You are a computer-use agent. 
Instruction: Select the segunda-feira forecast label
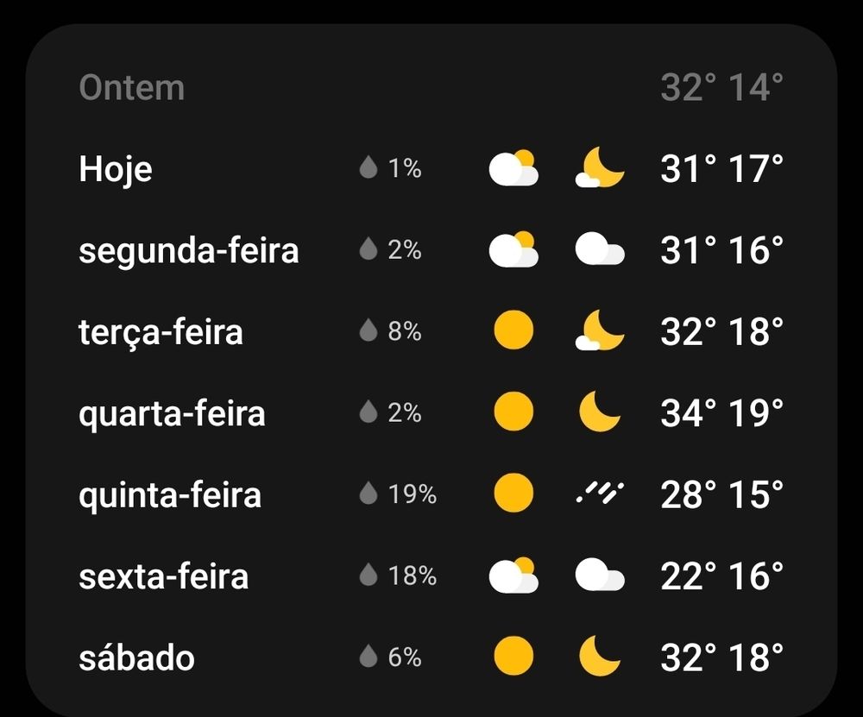tap(189, 251)
